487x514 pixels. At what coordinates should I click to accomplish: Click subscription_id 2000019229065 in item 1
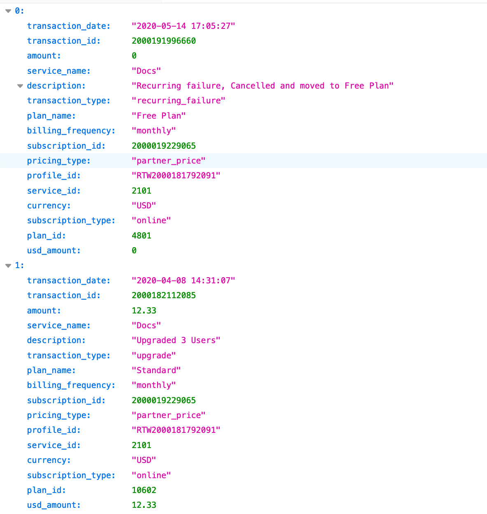(164, 400)
